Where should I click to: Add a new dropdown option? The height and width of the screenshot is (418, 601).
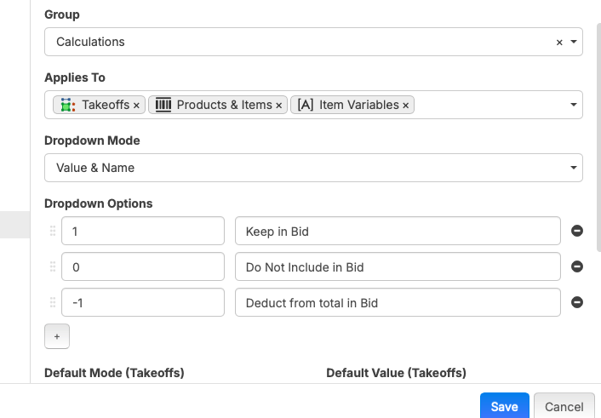click(x=57, y=336)
